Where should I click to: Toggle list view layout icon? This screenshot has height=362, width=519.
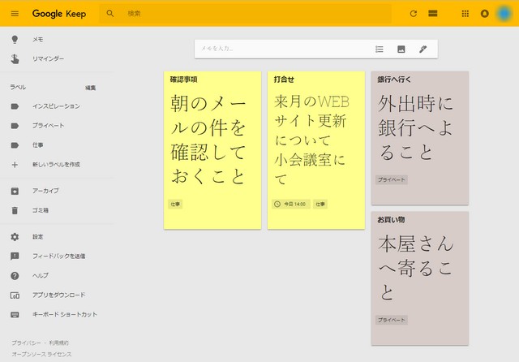pyautogui.click(x=433, y=14)
